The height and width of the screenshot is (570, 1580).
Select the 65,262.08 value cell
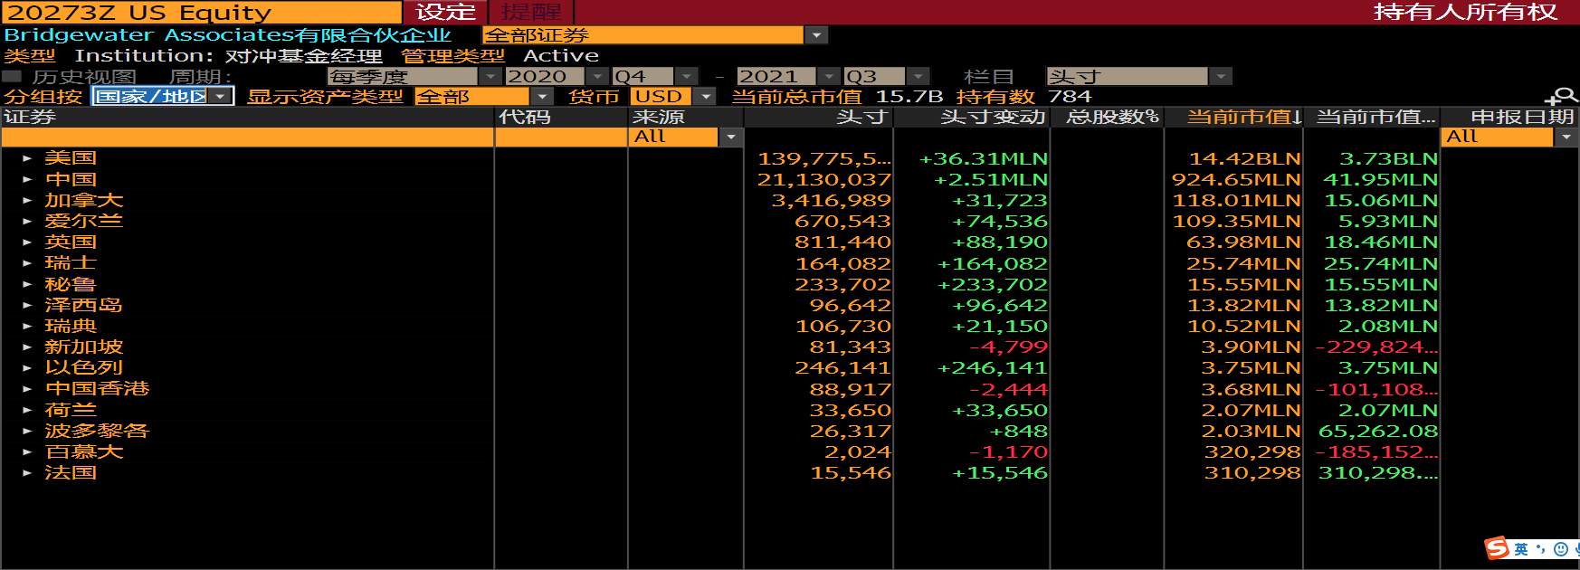coord(1378,431)
